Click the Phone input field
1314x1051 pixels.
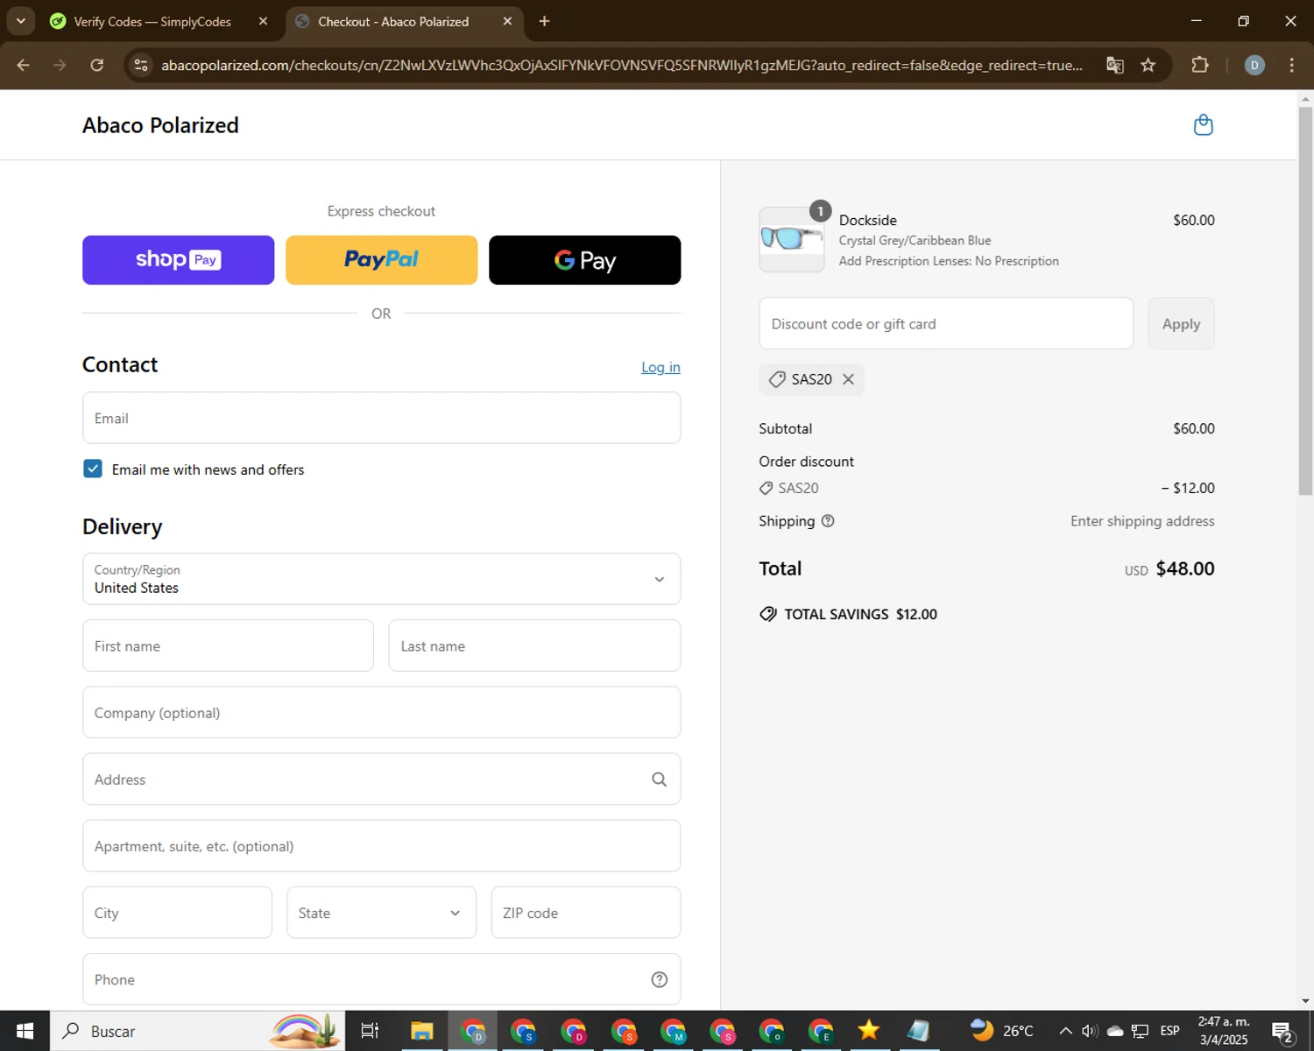click(381, 979)
